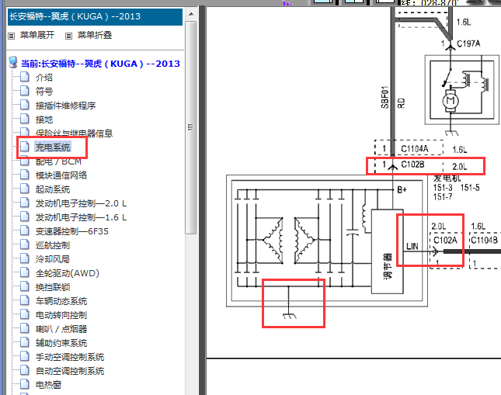Click page icon next to 发动机电子控制—1.6 L

[x=25, y=217]
